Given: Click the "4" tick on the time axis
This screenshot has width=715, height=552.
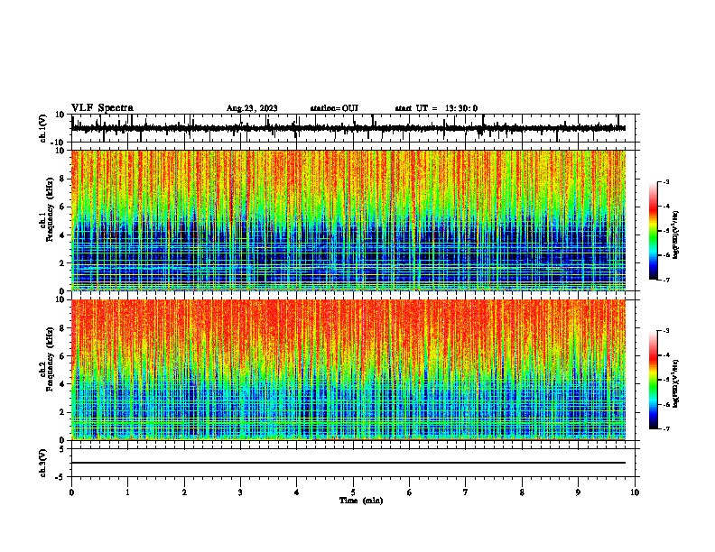Looking at the screenshot, I should 297,492.
